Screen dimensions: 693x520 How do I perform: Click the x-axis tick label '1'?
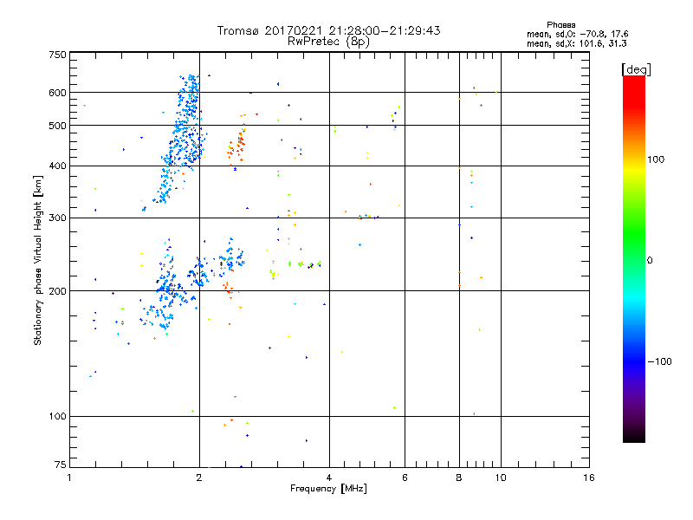69,478
